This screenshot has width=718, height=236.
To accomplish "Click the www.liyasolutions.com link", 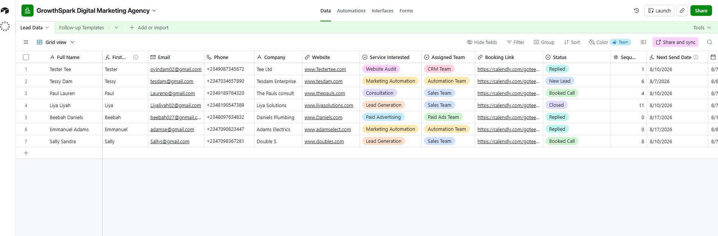I will point(329,105).
